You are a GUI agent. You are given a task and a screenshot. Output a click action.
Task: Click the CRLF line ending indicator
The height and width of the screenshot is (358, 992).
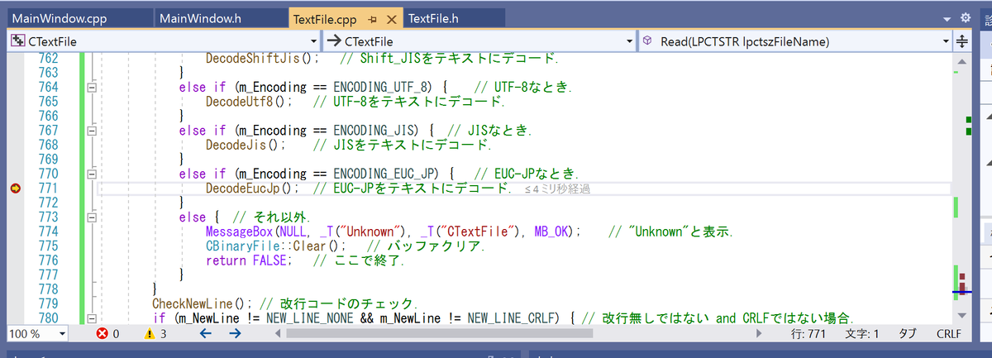click(948, 334)
